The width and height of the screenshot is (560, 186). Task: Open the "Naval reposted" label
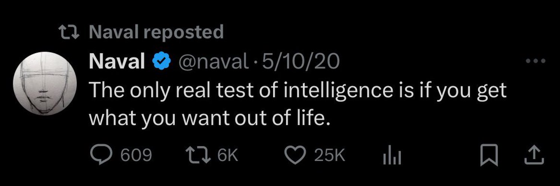pyautogui.click(x=156, y=32)
